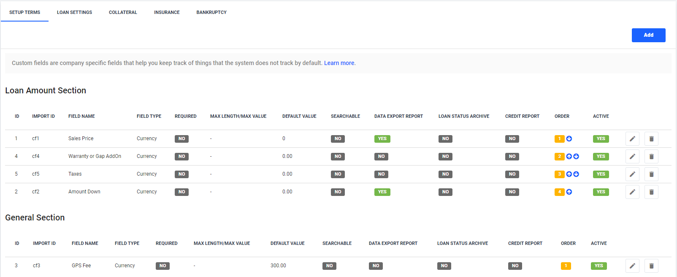Click Sales Price field name

(81, 138)
